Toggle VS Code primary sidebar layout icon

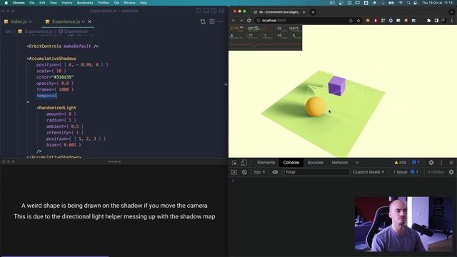tap(199, 11)
